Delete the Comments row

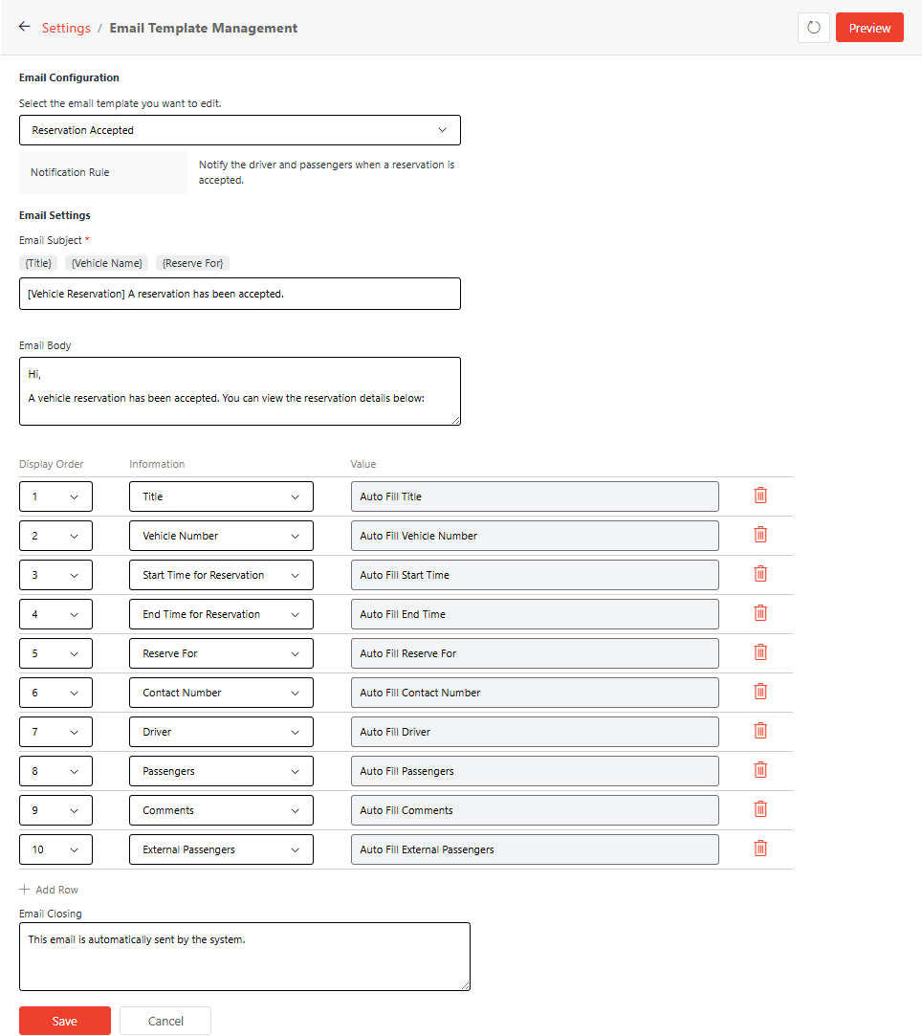[760, 809]
